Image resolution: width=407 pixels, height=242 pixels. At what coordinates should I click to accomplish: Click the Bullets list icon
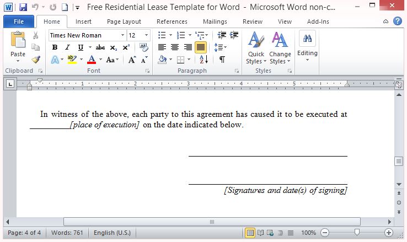tap(162, 35)
